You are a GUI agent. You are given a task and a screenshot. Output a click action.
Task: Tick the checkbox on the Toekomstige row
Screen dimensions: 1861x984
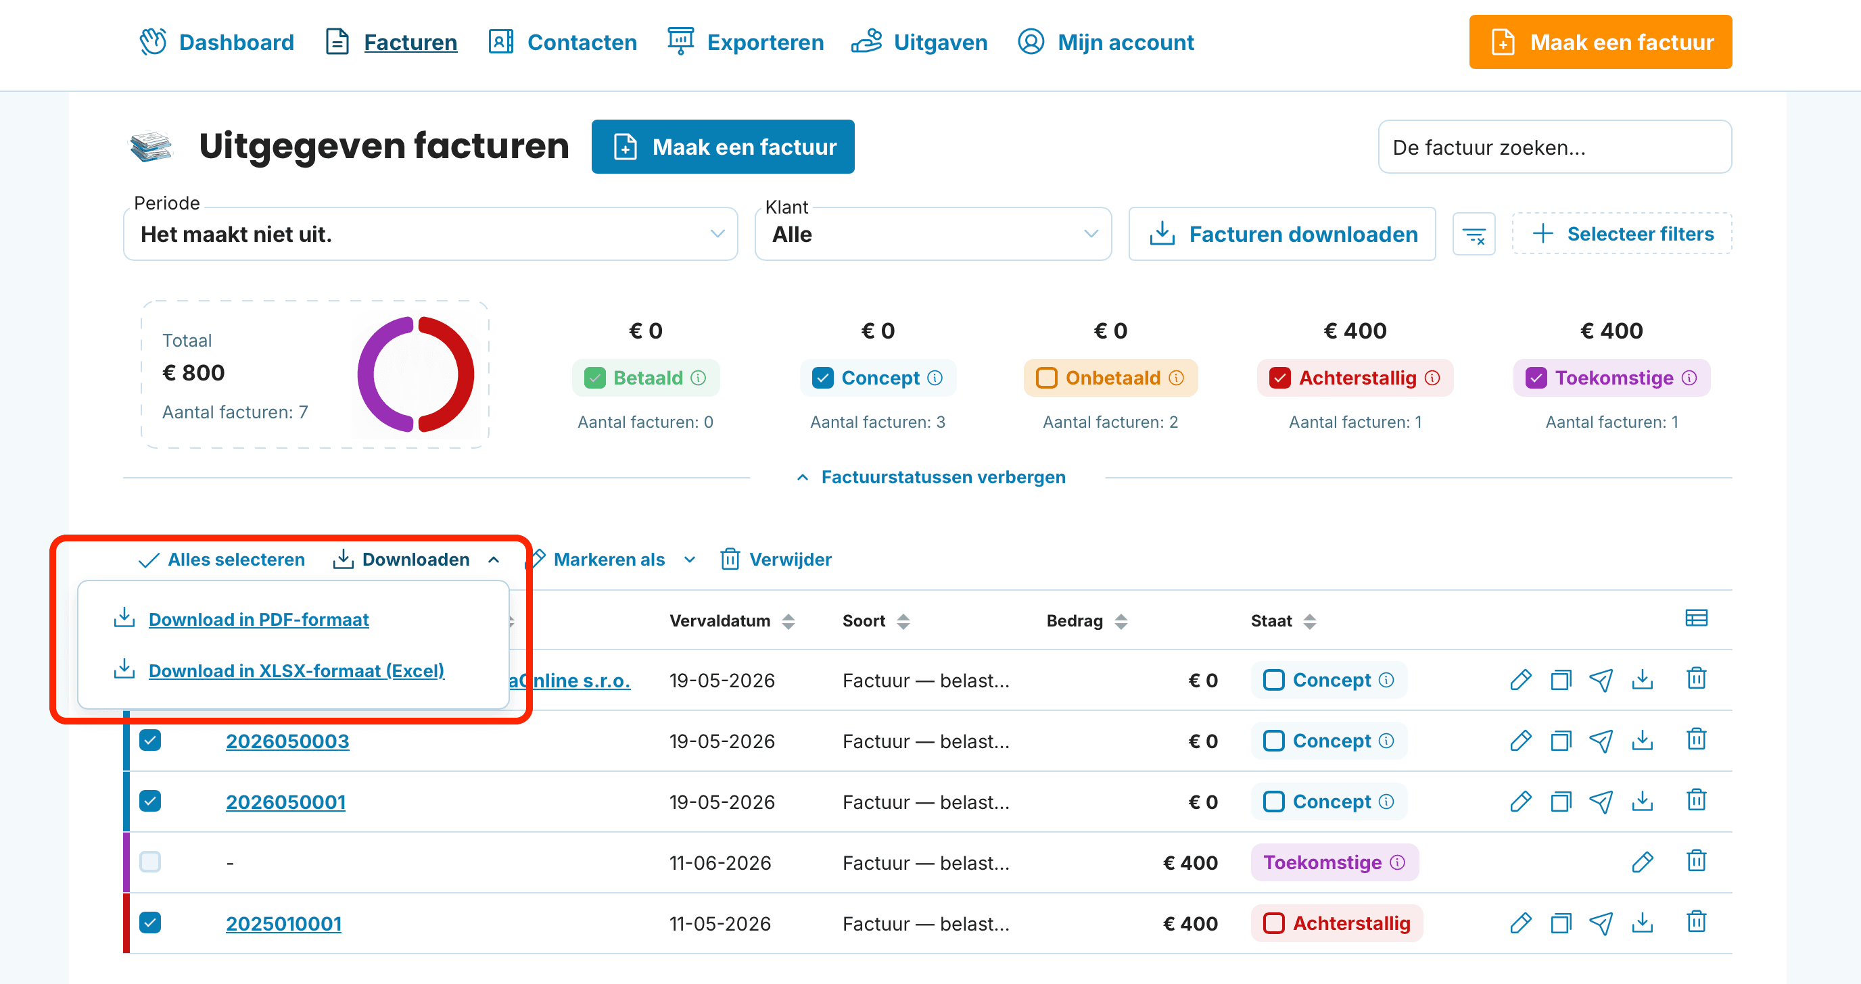click(150, 862)
